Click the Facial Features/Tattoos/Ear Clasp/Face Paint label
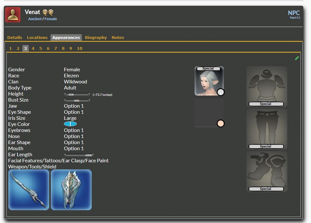The image size is (311, 223). coord(58,161)
